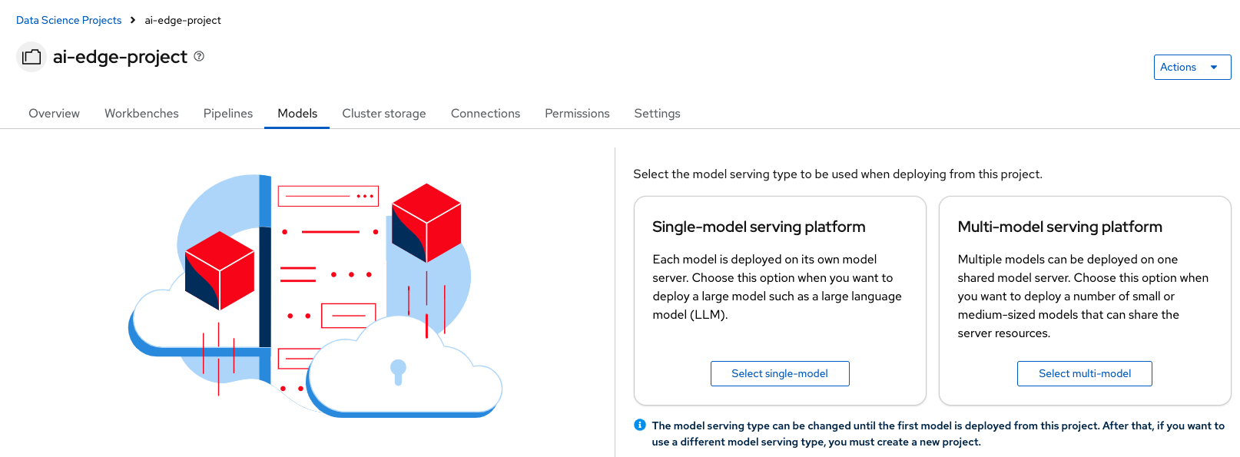Screen dimensions: 1240x457
Task: Click the project folder icon beside the title
Action: (x=31, y=57)
